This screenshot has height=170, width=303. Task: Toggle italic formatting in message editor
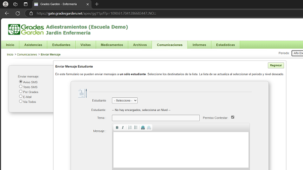123,127
